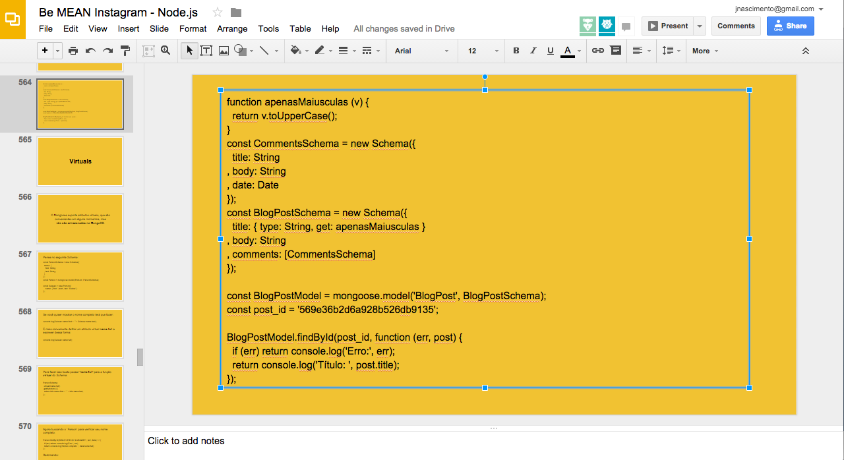Click the move-to-folder icon beside the title
The image size is (844, 460).
[236, 13]
